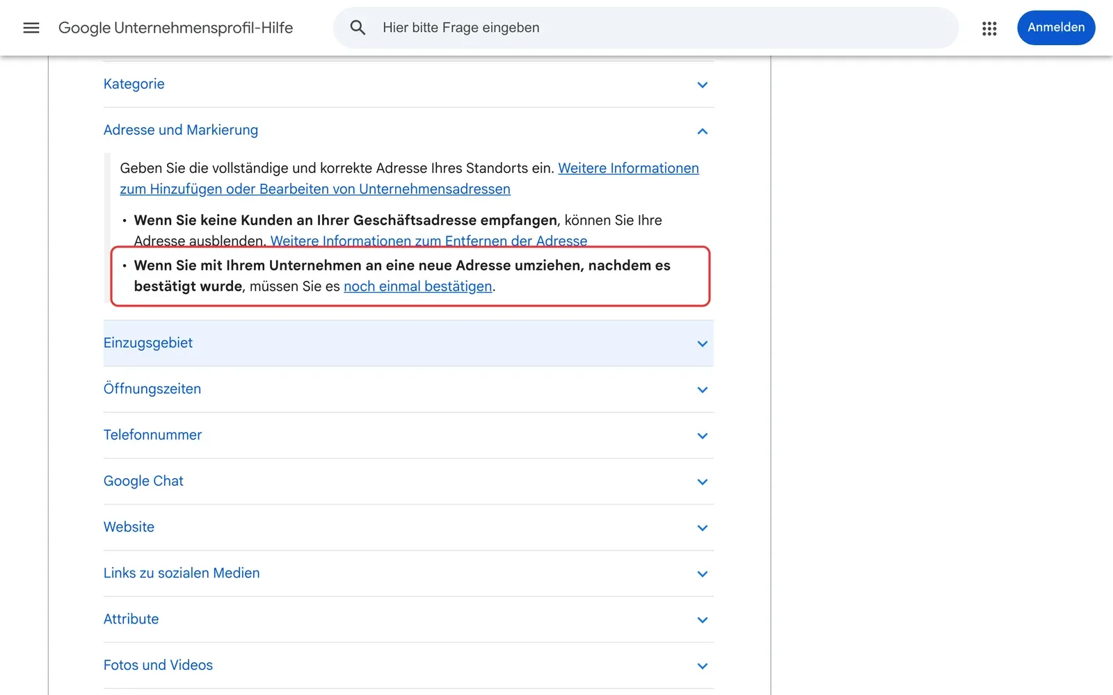Image resolution: width=1113 pixels, height=695 pixels.
Task: Expand Website section chevron
Action: click(x=703, y=528)
